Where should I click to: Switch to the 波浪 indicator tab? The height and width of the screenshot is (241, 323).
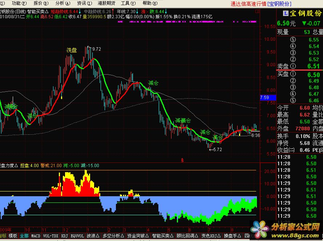pos(93,236)
